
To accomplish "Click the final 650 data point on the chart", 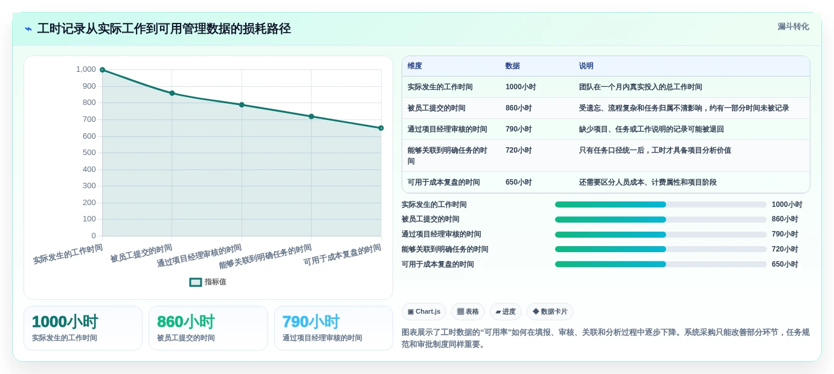I will coord(381,128).
